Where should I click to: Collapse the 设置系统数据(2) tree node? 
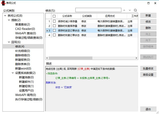tap(13, 73)
